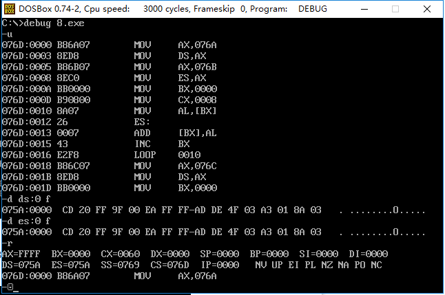The image size is (445, 295).
Task: Click the DOSBox title bar text
Action: pos(173,9)
